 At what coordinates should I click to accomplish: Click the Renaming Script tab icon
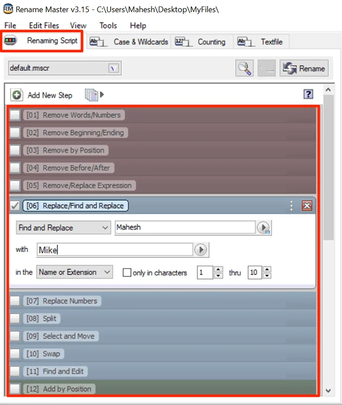click(11, 41)
